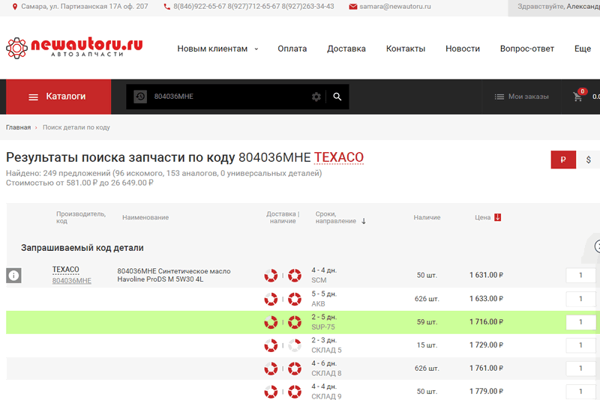Click the Цена column header
Screen dimensions: 600x400
coord(482,217)
